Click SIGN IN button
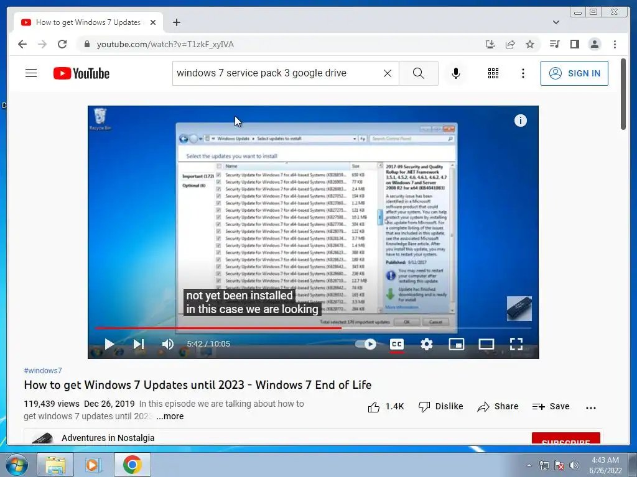 point(574,73)
